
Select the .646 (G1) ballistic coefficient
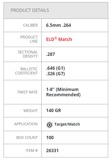(55, 68)
